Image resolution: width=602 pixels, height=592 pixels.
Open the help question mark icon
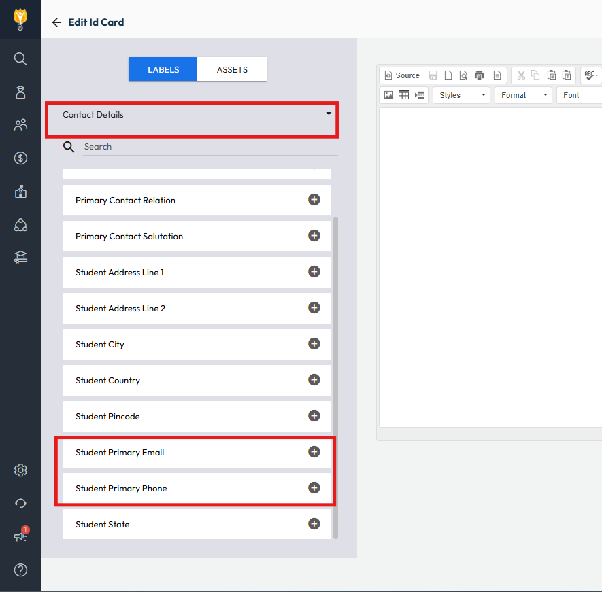[20, 570]
